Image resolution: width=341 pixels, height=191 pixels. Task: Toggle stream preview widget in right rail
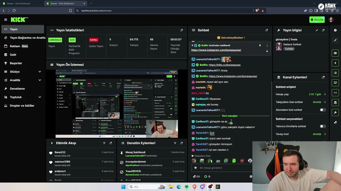pyautogui.click(x=335, y=53)
